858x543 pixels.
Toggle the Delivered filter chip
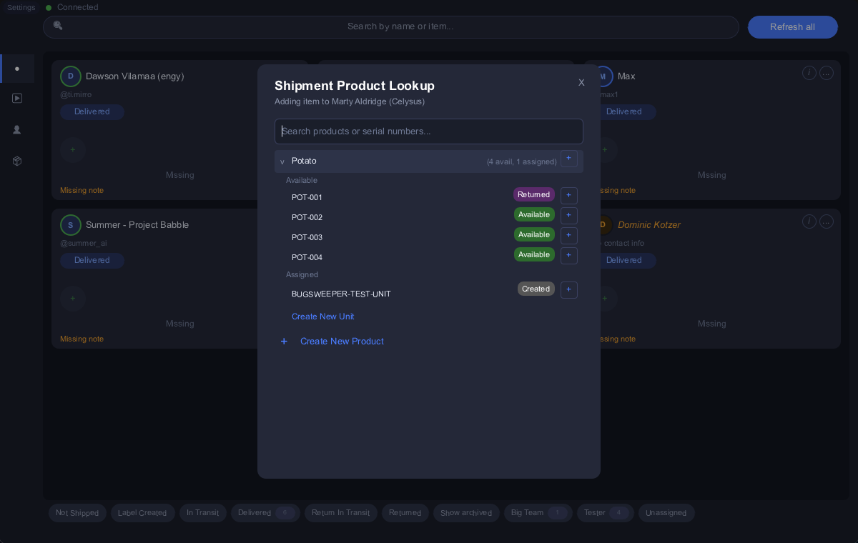point(265,513)
